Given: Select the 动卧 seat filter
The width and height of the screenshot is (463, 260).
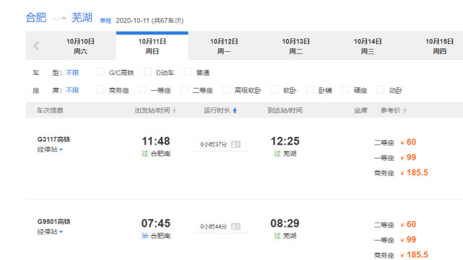Looking at the screenshot, I should pyautogui.click(x=381, y=90).
